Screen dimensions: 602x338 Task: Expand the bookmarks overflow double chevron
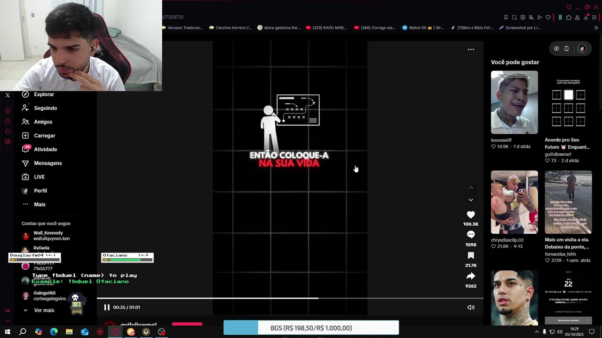pos(596,28)
